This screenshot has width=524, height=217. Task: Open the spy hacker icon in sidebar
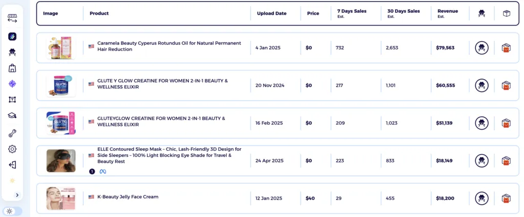click(x=12, y=52)
